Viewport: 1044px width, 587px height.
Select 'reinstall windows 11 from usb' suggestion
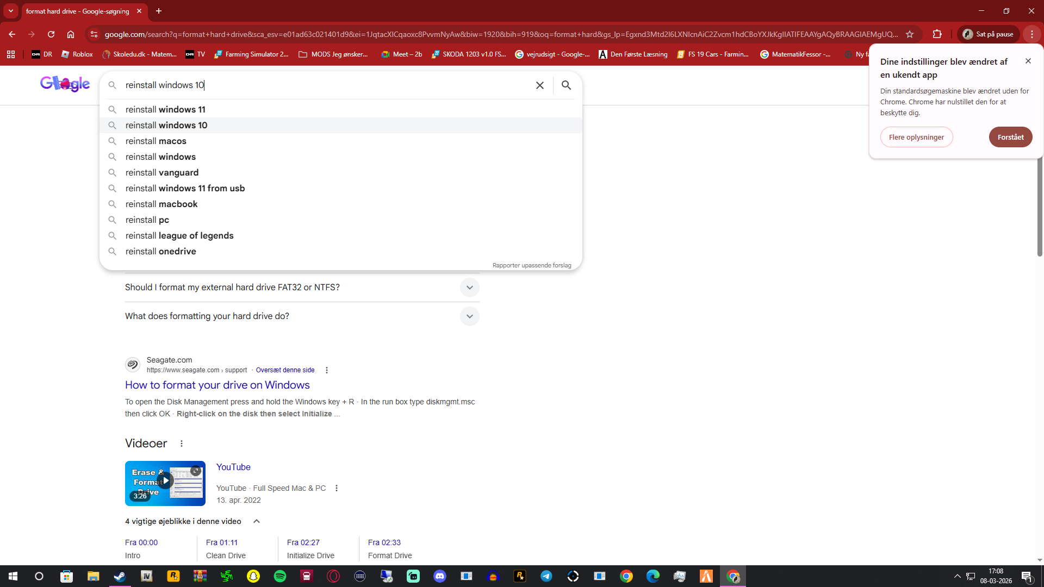pyautogui.click(x=185, y=189)
